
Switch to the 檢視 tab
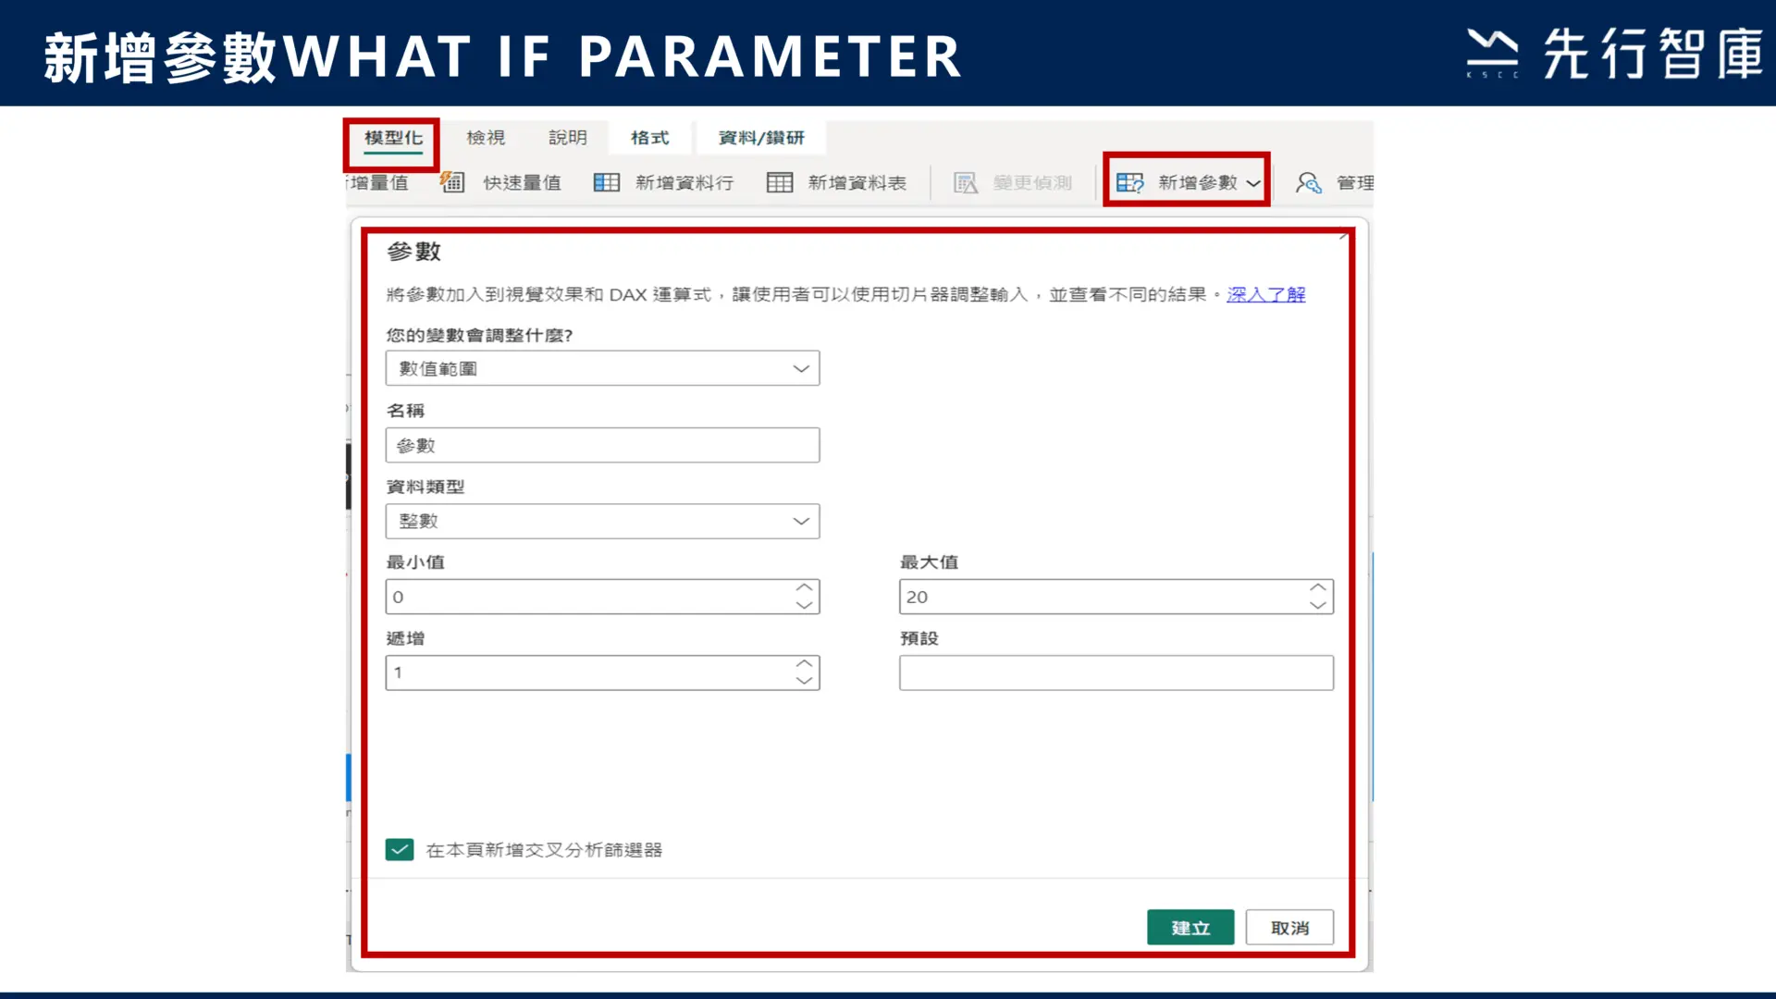click(x=486, y=138)
